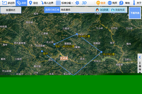
Task: Click the 黄坦镇 map label
Action: (37, 66)
